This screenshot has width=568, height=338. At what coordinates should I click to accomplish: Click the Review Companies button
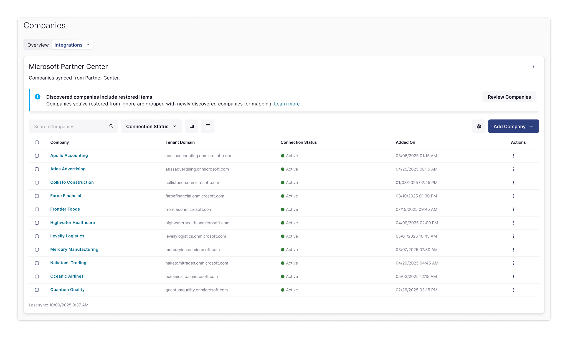pyautogui.click(x=509, y=97)
